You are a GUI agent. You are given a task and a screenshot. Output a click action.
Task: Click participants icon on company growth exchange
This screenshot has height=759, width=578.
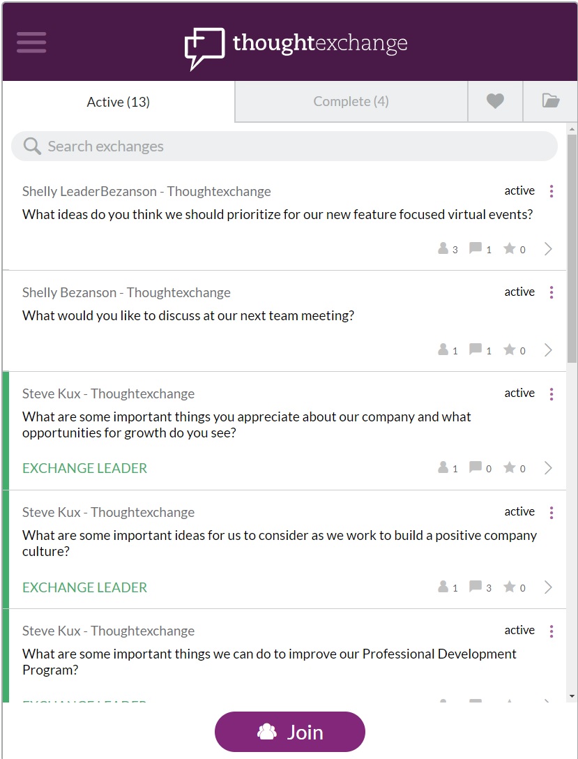[443, 467]
